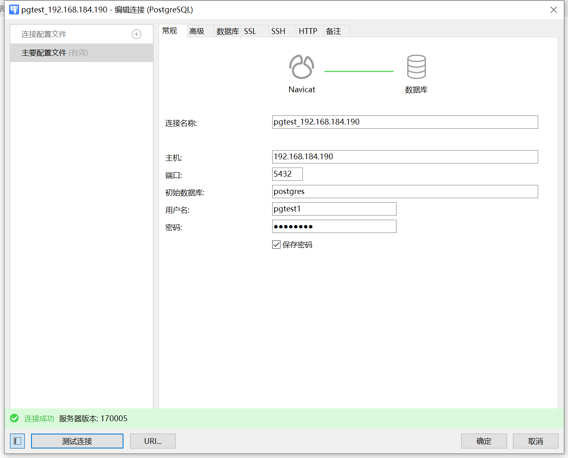Focus the 连接名称 input field
Viewport: 568px width, 458px height.
click(405, 122)
